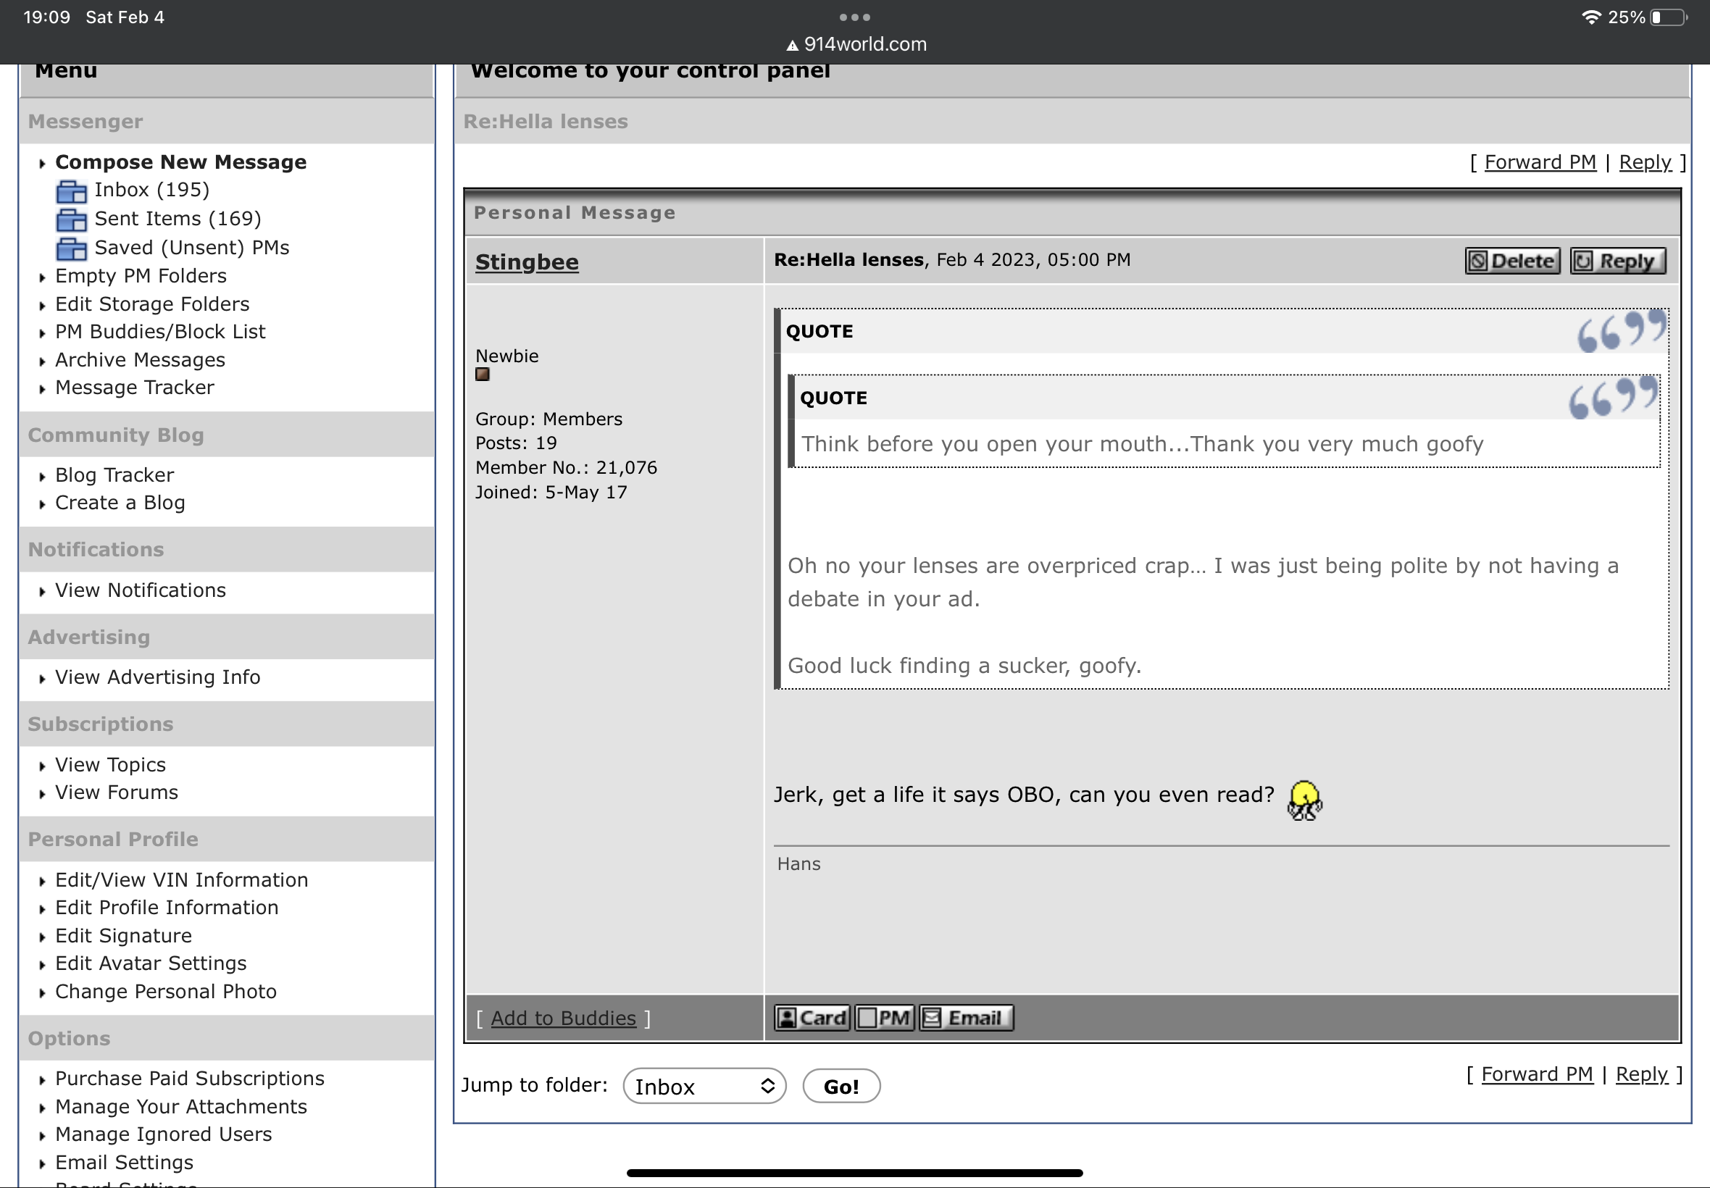This screenshot has width=1710, height=1188.
Task: Open Stingbee's profile link
Action: point(526,262)
